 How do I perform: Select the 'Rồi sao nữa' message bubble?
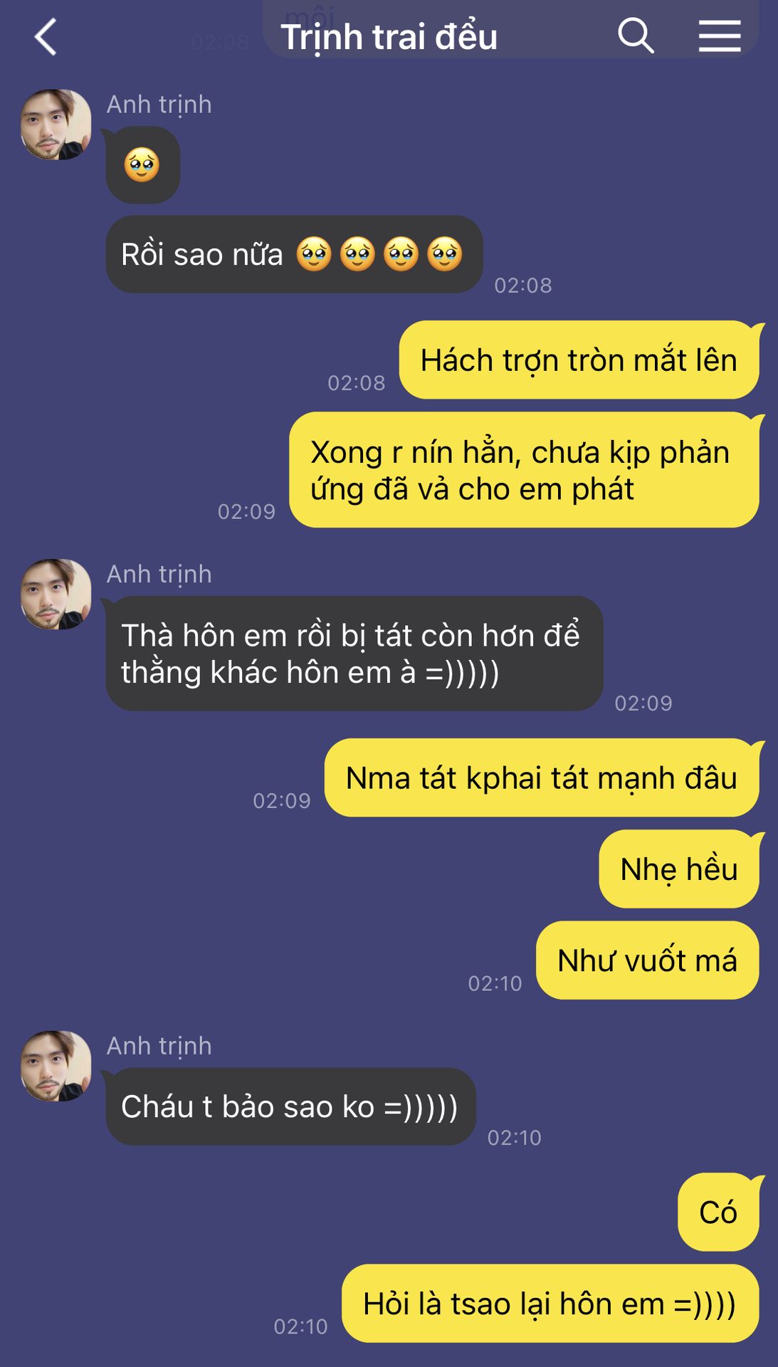(x=294, y=254)
